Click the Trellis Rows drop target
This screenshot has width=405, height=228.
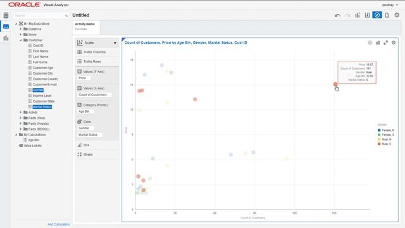click(x=97, y=61)
